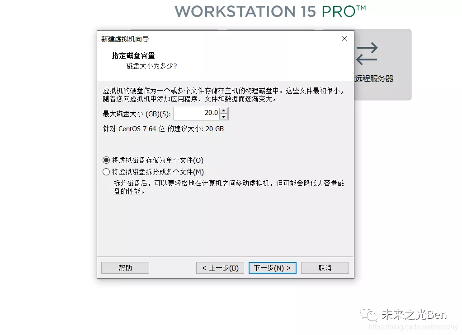
Task: Proceed with the 下一步(N) button
Action: coord(272,268)
